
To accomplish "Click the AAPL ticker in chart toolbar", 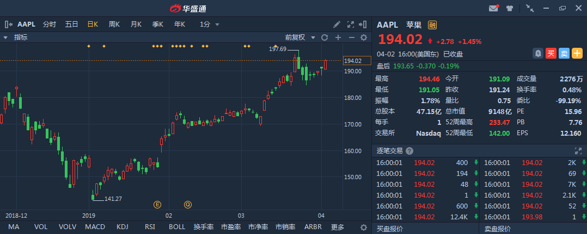I will (26, 24).
